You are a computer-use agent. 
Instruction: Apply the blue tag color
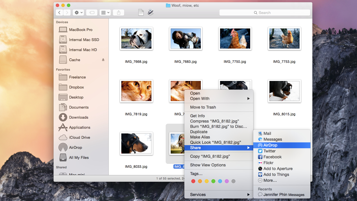[220, 181]
